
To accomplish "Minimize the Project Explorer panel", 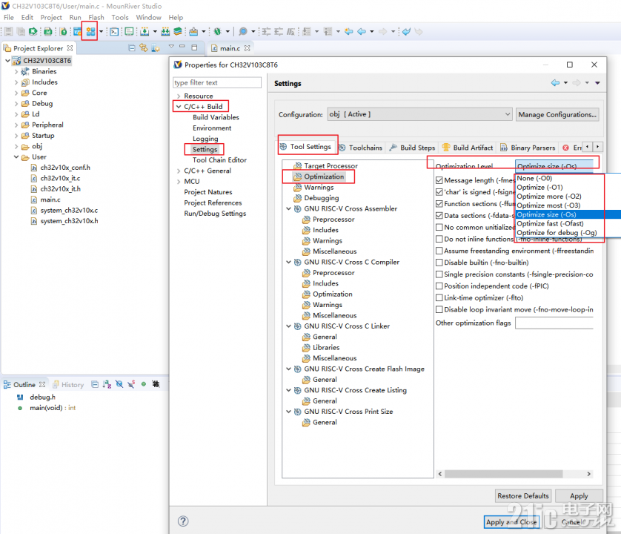I will 182,47.
